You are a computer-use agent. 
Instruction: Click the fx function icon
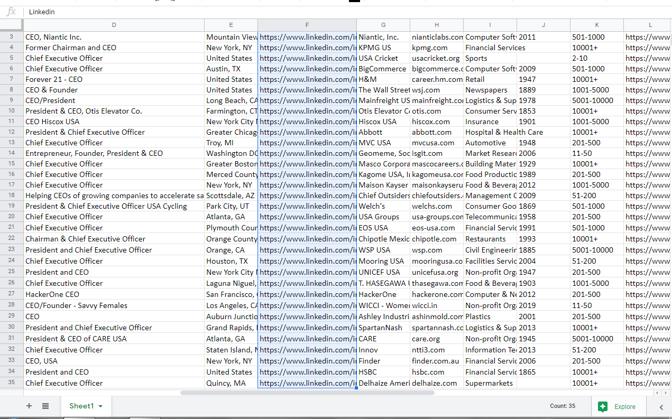[11, 12]
